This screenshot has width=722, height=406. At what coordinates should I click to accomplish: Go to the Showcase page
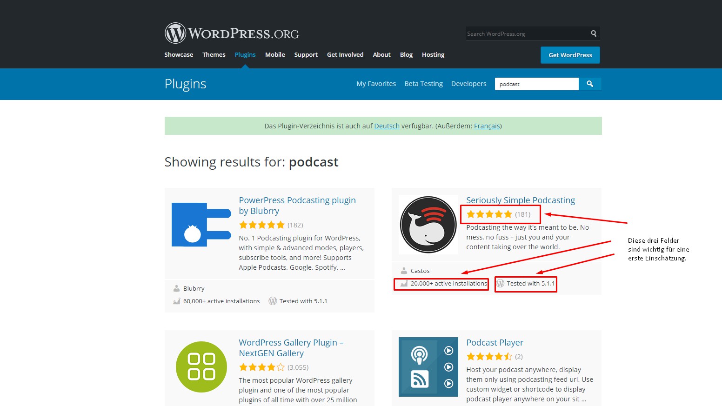[179, 55]
